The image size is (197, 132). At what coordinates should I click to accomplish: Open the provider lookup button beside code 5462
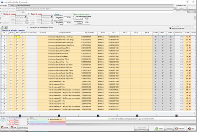15,6
